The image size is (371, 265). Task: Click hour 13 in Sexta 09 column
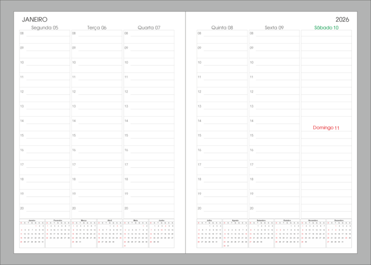[x=252, y=106]
